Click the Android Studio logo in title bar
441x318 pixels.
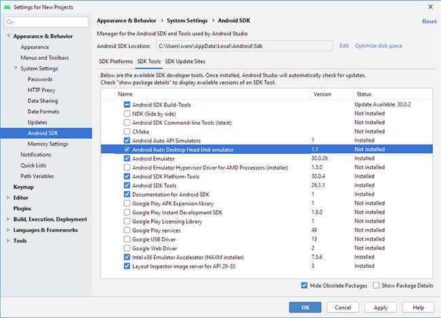point(7,6)
